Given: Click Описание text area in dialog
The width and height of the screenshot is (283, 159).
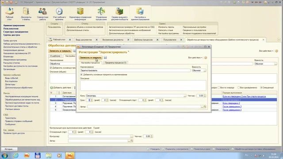Looking at the screenshot, I should [143, 85].
